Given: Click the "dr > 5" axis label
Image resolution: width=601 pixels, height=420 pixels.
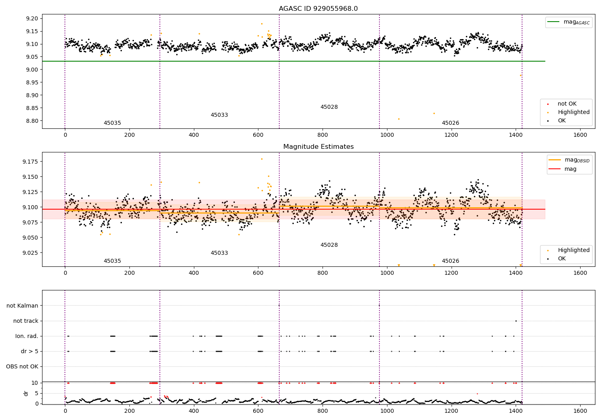Looking at the screenshot, I should point(30,352).
